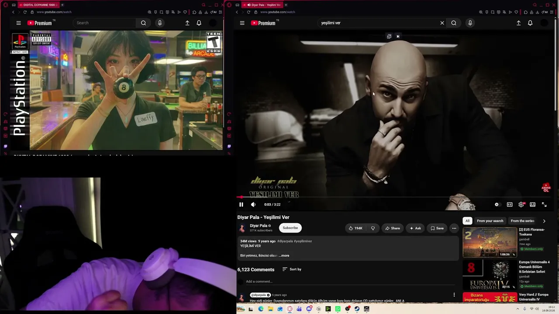Open the Sort by comments dropdown
The width and height of the screenshot is (559, 314).
point(292,270)
